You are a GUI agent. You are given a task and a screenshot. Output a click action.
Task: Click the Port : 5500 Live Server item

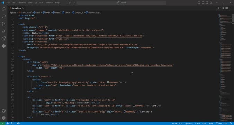coord(222,123)
